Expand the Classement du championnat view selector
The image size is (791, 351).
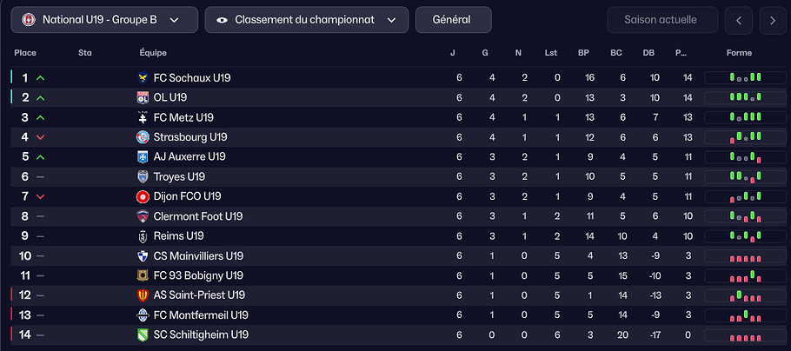point(306,19)
